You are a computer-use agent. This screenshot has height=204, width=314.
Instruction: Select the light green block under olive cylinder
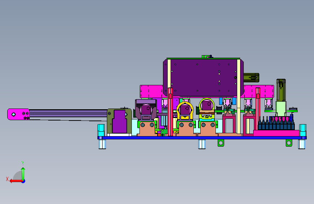pos(281,109)
